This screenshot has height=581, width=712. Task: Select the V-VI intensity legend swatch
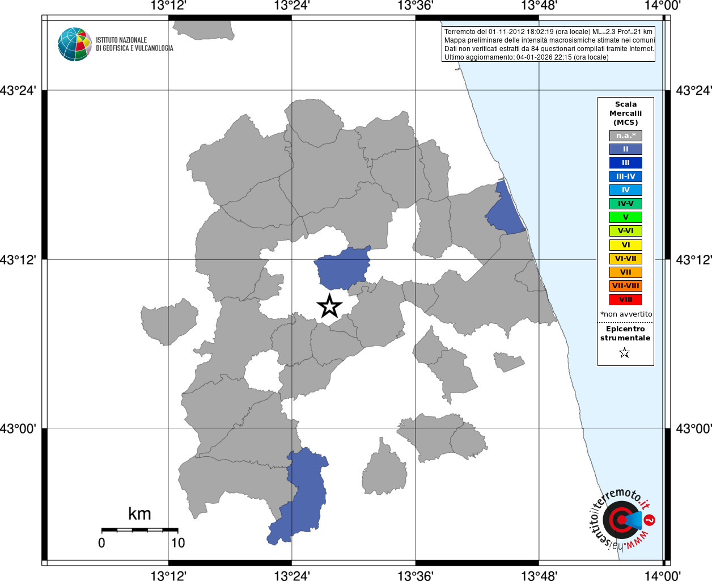click(x=626, y=231)
